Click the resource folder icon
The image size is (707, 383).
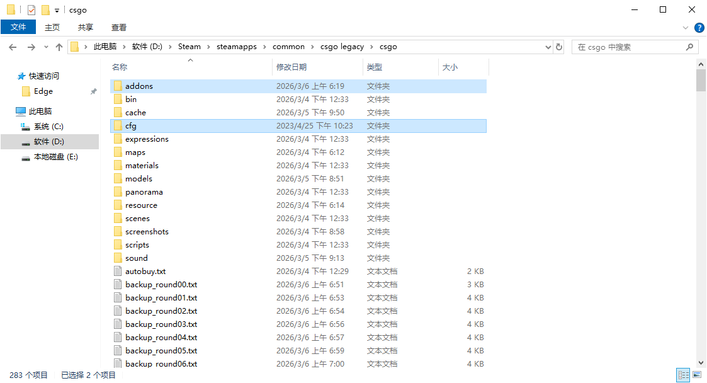click(x=118, y=205)
